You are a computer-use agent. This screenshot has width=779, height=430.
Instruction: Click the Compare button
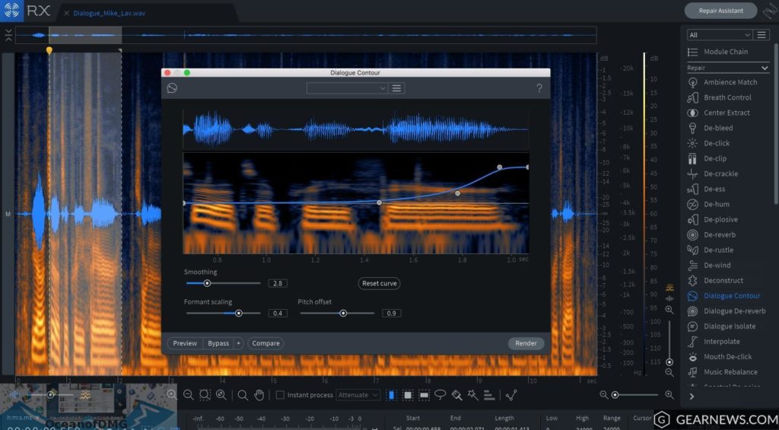click(265, 343)
